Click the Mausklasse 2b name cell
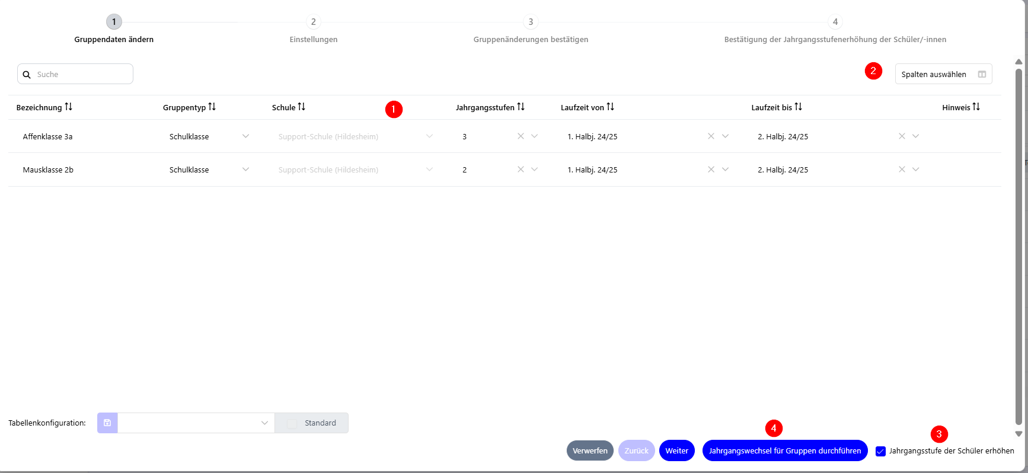This screenshot has height=473, width=1028. click(x=48, y=170)
